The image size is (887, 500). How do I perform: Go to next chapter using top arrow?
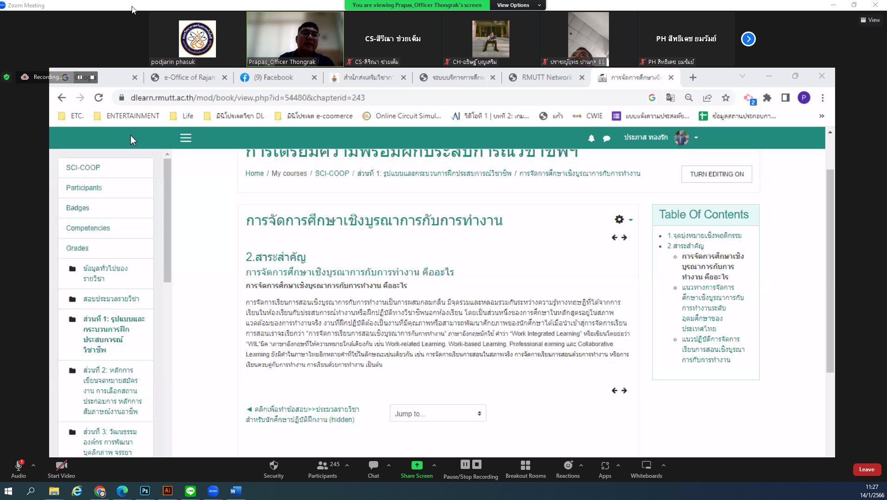point(624,237)
